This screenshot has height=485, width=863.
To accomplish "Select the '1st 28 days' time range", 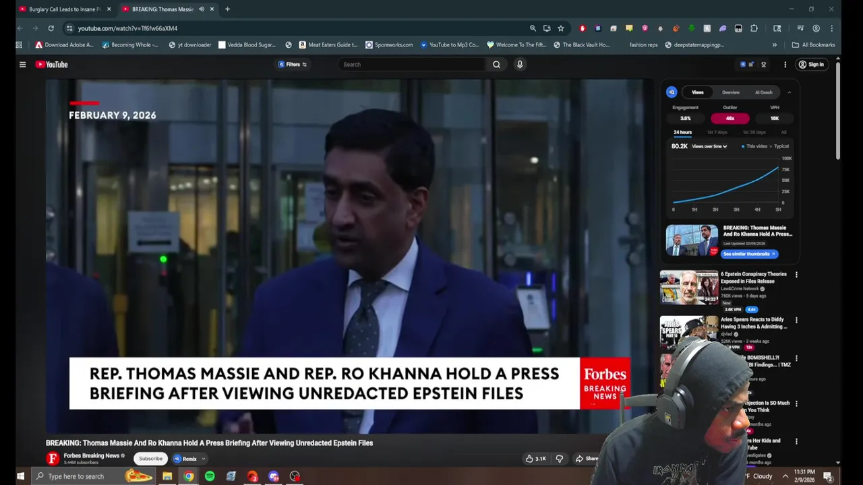I will pyautogui.click(x=754, y=132).
